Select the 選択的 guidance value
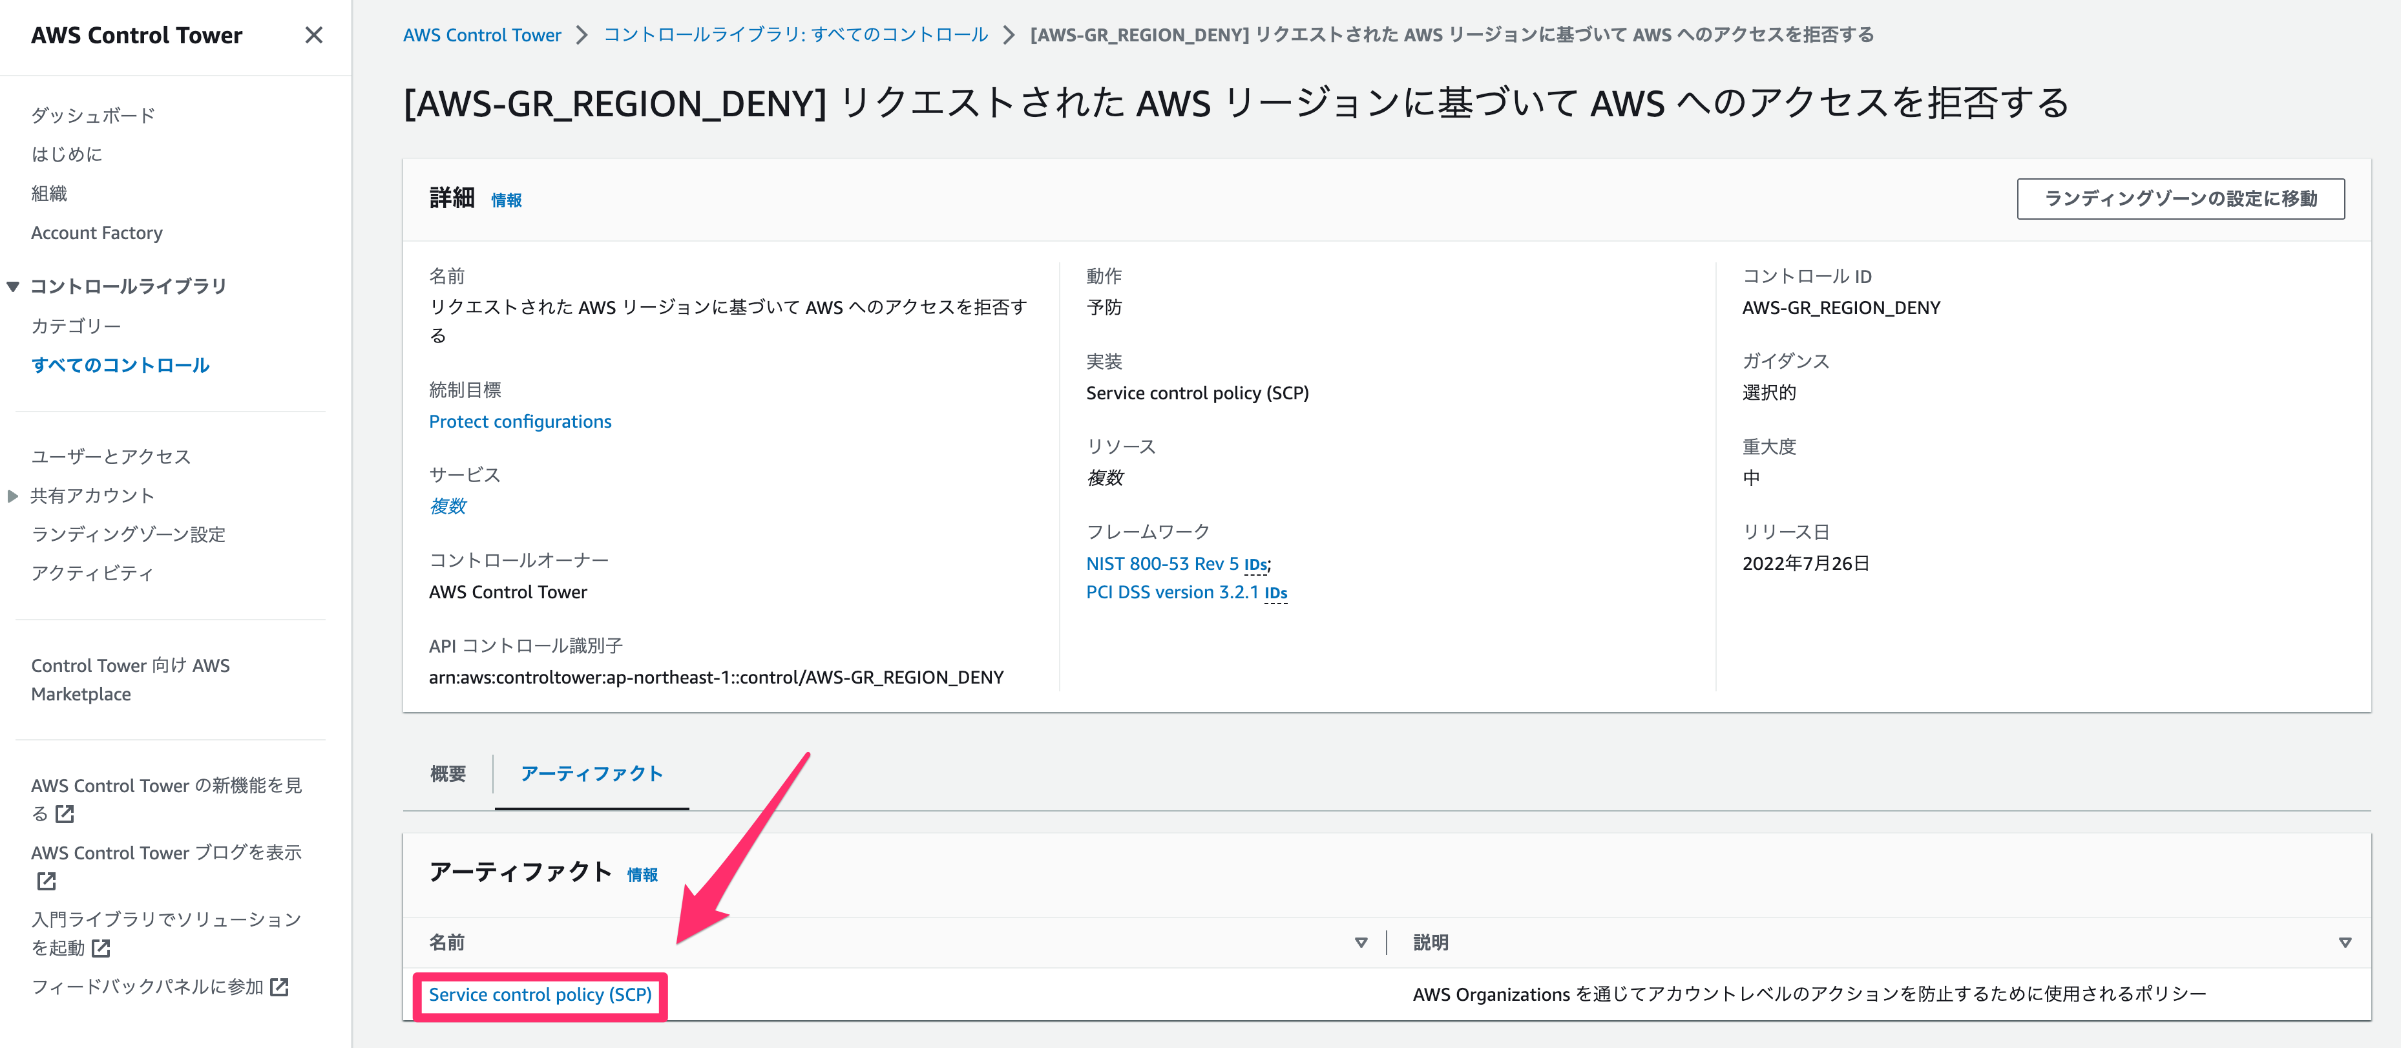Image resolution: width=2401 pixels, height=1048 pixels. pyautogui.click(x=1769, y=393)
